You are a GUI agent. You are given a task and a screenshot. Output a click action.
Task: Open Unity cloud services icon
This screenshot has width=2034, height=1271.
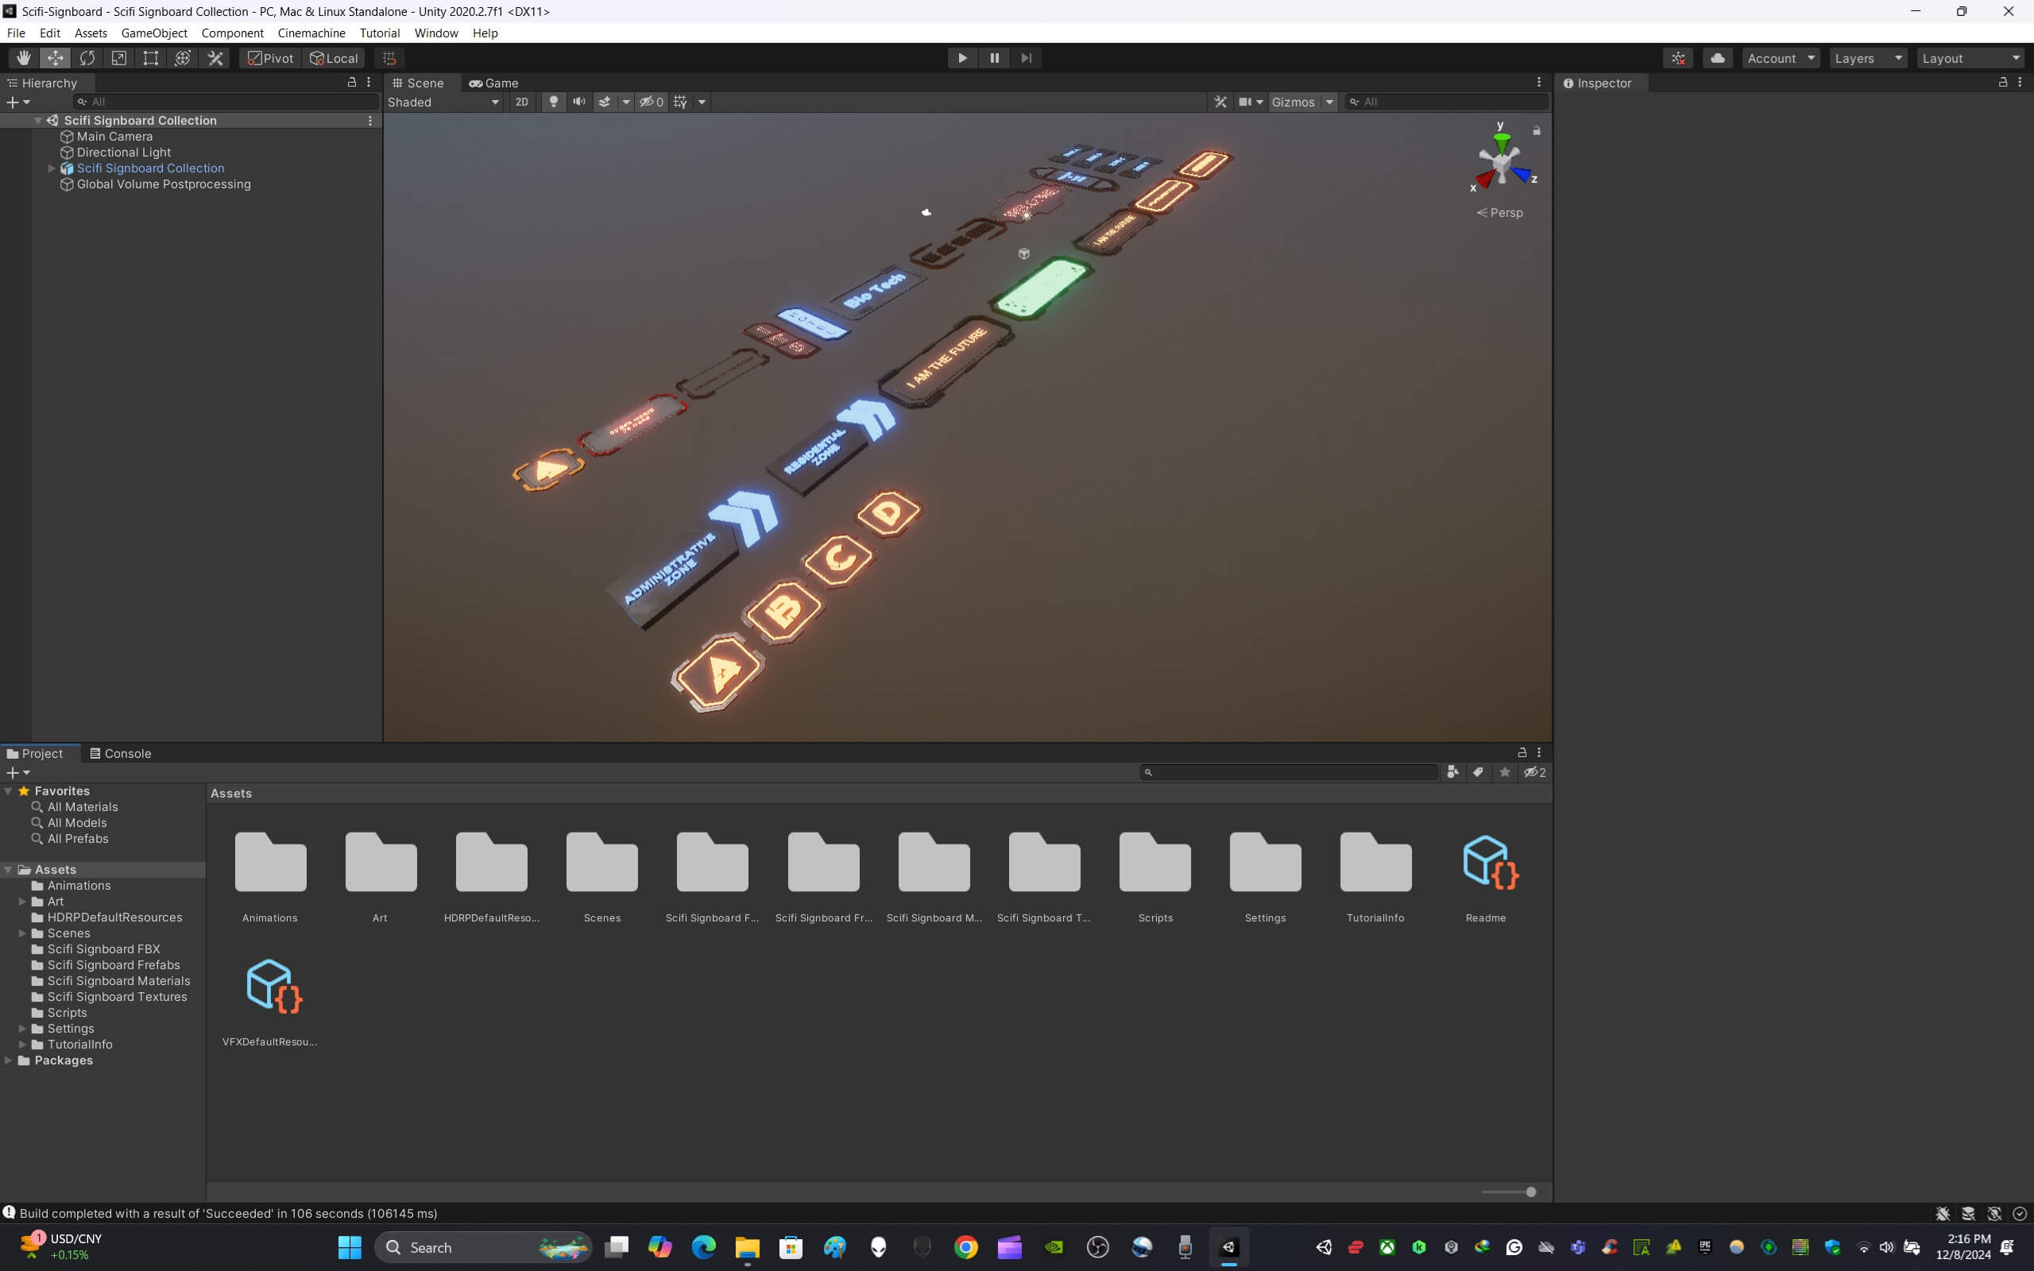(x=1717, y=58)
